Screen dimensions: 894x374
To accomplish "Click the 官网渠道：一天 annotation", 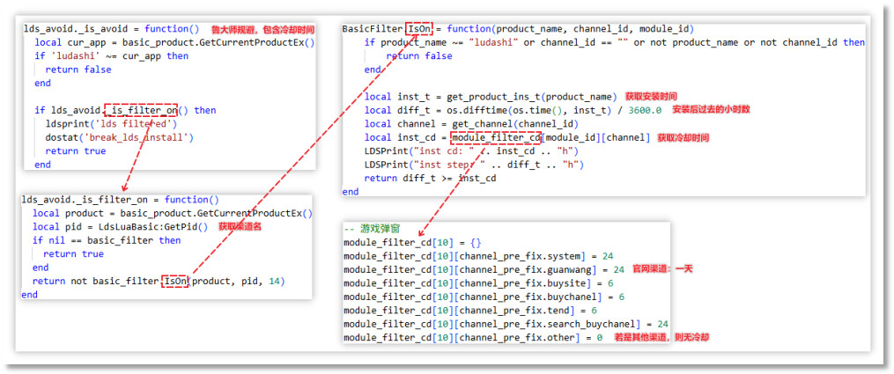I will pyautogui.click(x=661, y=268).
